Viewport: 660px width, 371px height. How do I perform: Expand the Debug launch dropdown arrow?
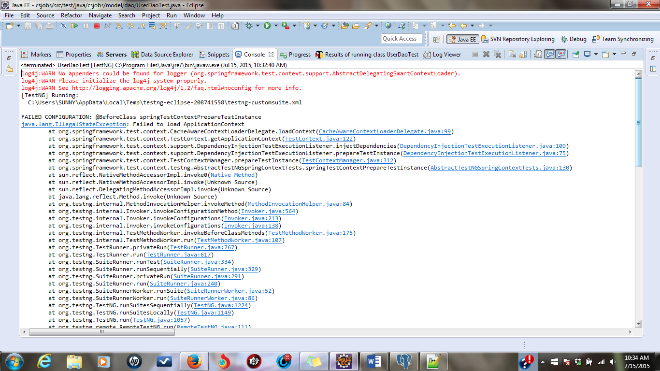tap(258, 26)
